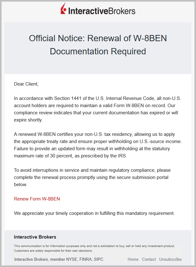
Task: Go to the Home footer link
Action: coord(133,260)
